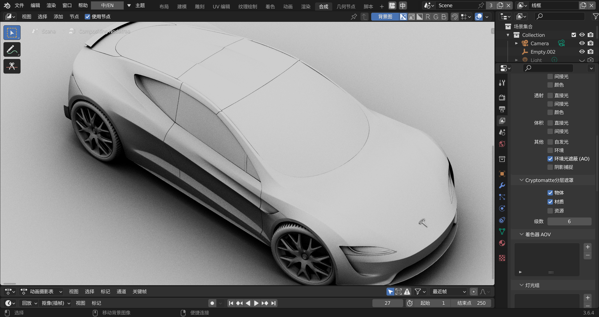Play the animation forward

[256, 303]
